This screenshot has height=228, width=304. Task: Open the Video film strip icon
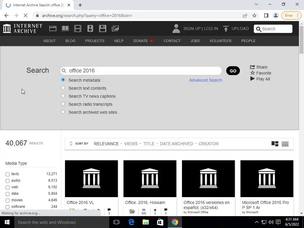click(78, 28)
